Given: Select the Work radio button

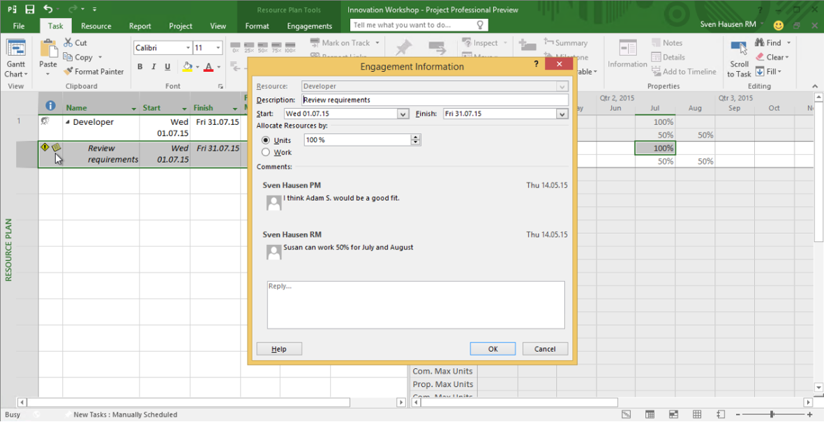Looking at the screenshot, I should (266, 152).
